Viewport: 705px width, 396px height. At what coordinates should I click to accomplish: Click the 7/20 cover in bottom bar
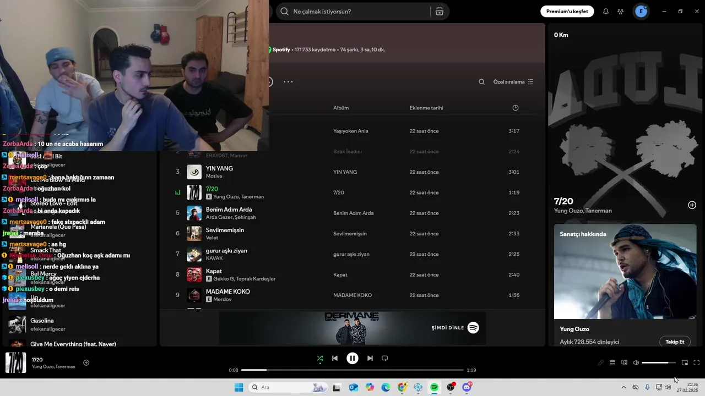coord(15,362)
